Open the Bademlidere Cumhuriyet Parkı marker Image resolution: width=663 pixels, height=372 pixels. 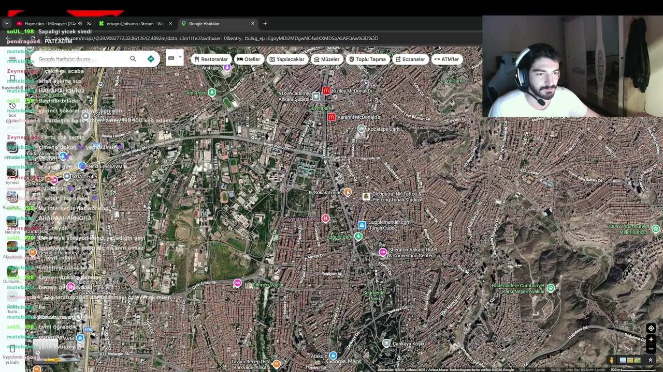[551, 288]
